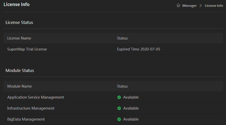Click the Status header in the Module table
Viewport: 226px width, 125px height.
click(x=122, y=86)
